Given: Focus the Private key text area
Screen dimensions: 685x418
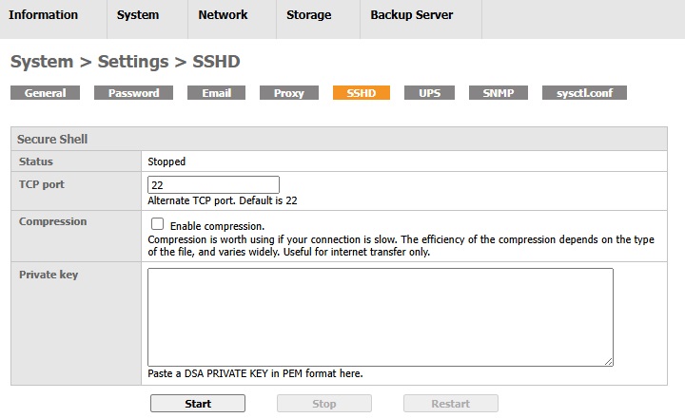Looking at the screenshot, I should (380, 316).
